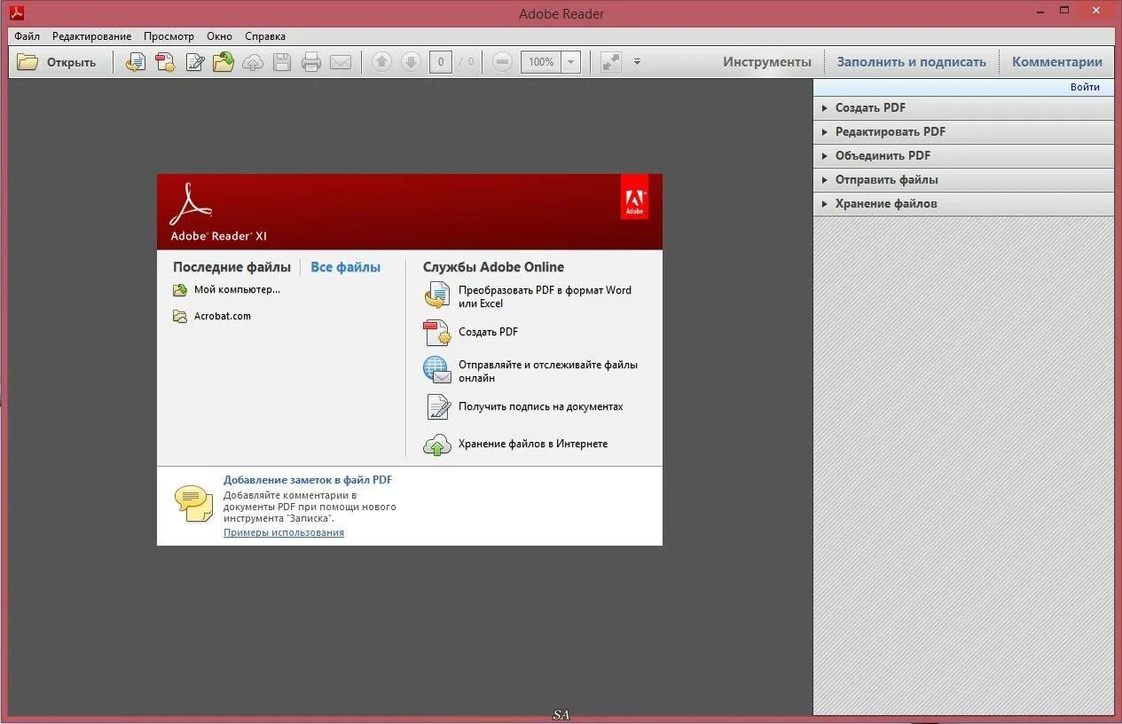Click the send files green arrow toolbar icon
Viewport: 1122px width, 724px height.
tap(224, 62)
